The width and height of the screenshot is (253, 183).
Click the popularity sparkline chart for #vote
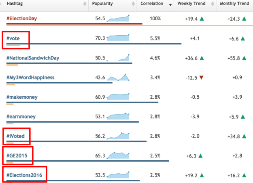(118, 38)
